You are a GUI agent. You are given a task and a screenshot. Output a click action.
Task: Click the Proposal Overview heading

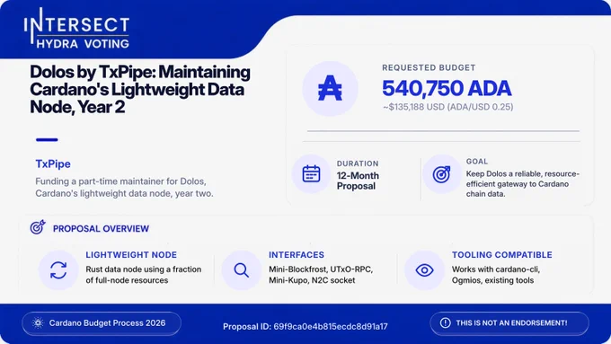tap(101, 229)
